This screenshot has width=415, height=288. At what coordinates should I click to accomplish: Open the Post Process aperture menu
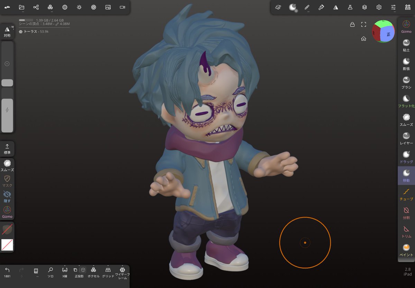coord(93,7)
